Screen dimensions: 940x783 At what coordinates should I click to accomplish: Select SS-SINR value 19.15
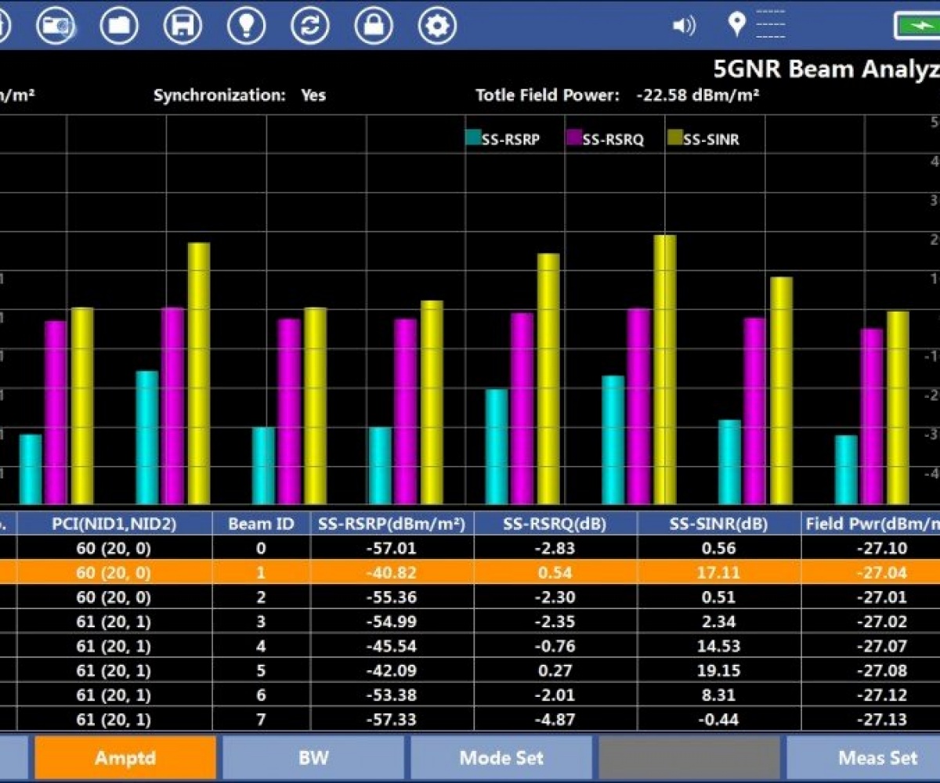pos(719,670)
